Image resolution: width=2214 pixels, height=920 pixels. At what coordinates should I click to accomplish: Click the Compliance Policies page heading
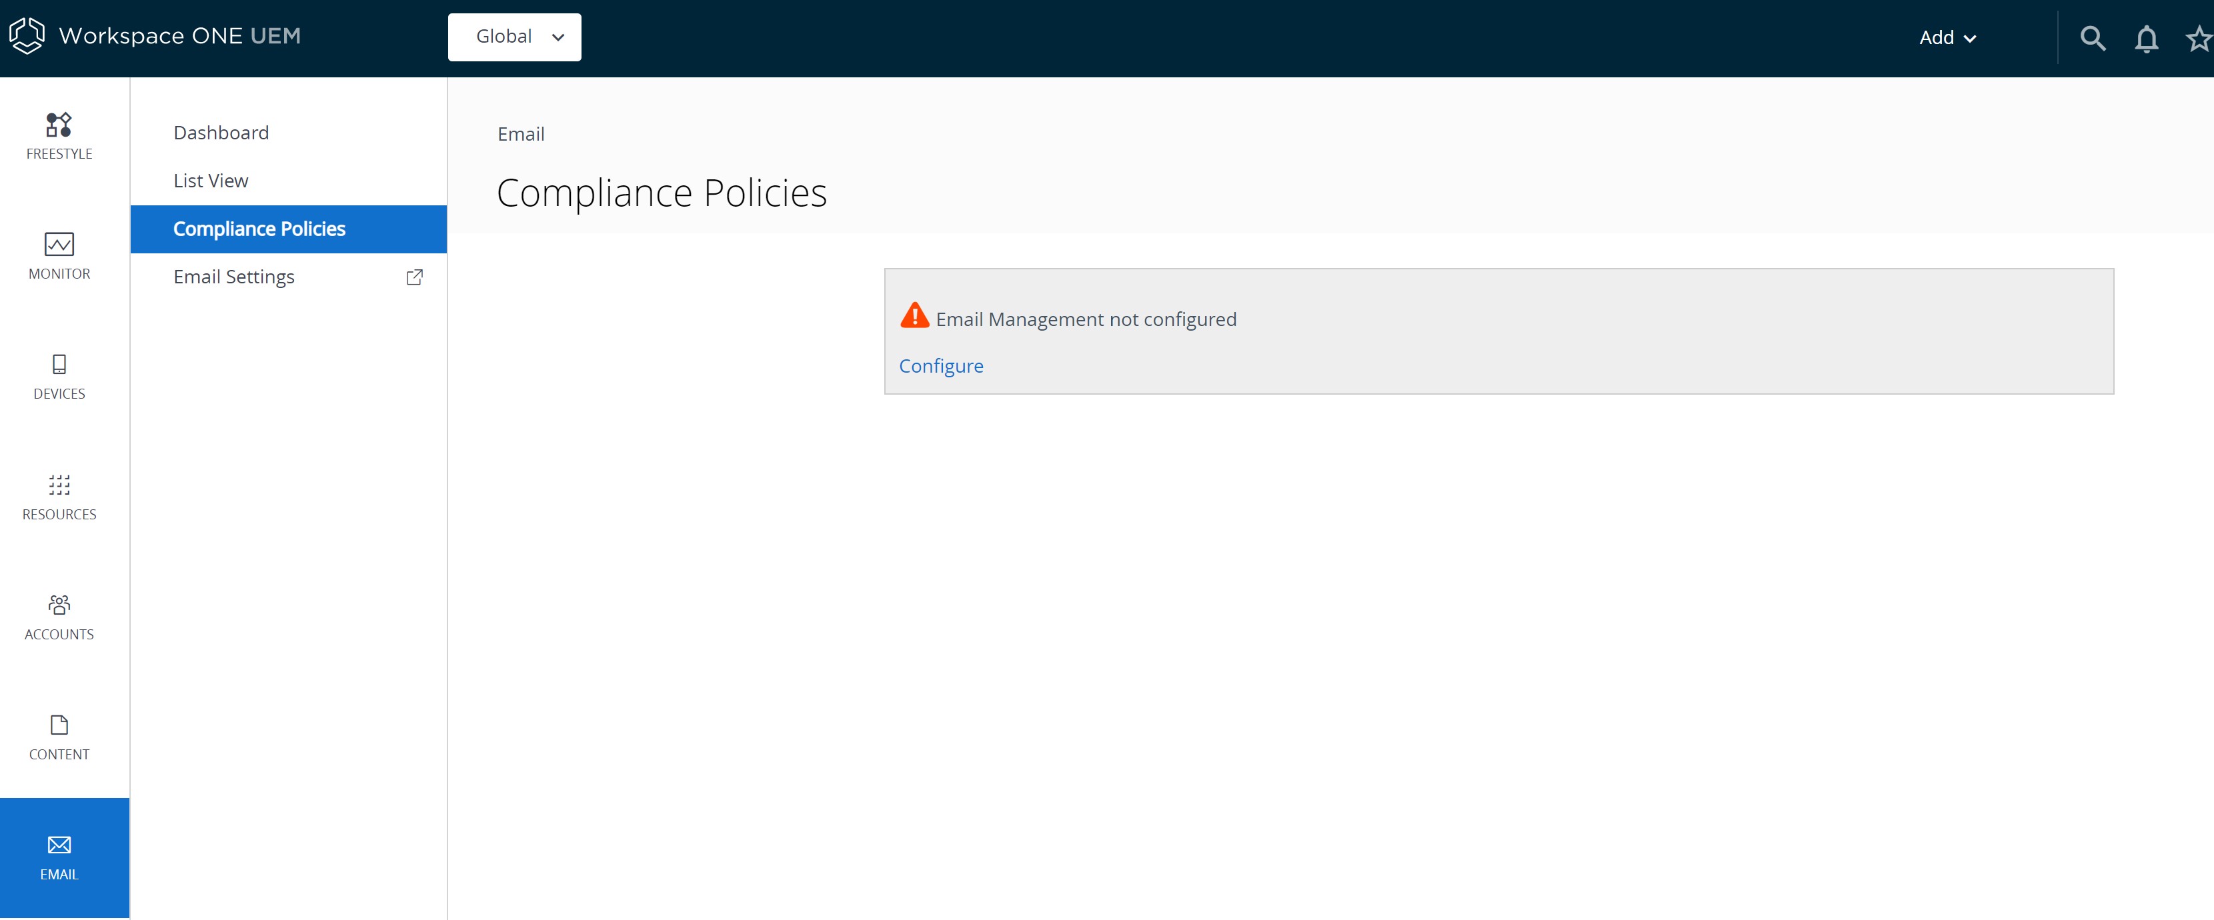[x=662, y=193]
